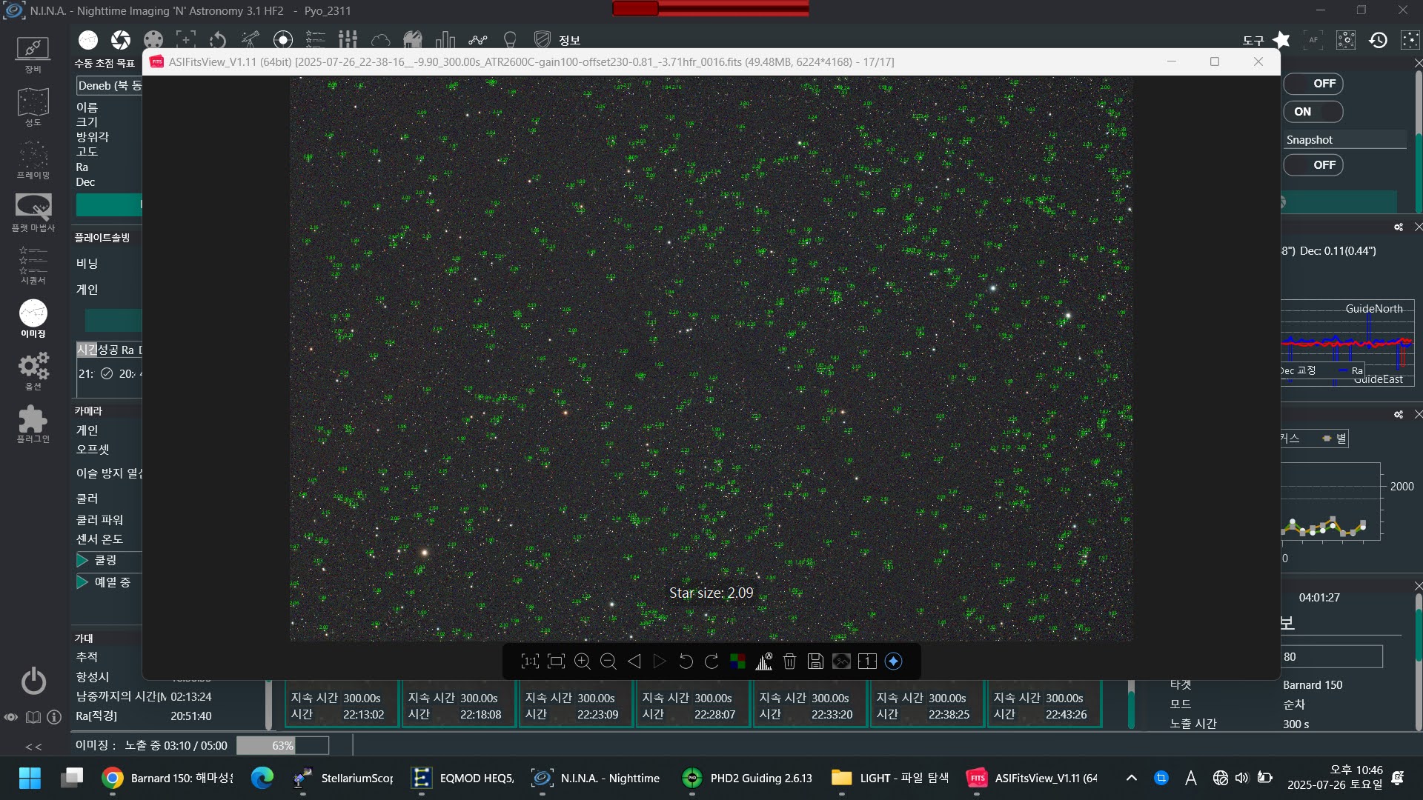
Task: Click the zoom in magnifier icon
Action: (583, 661)
